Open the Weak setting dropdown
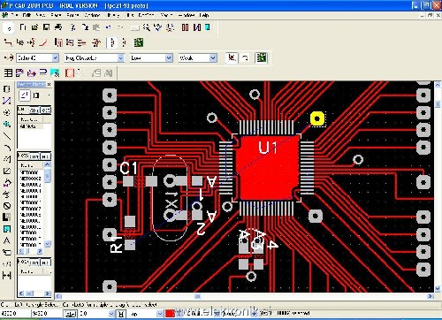442x320 pixels. (x=213, y=57)
